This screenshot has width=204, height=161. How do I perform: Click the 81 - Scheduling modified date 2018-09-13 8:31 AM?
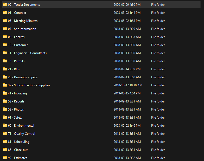point(127,142)
